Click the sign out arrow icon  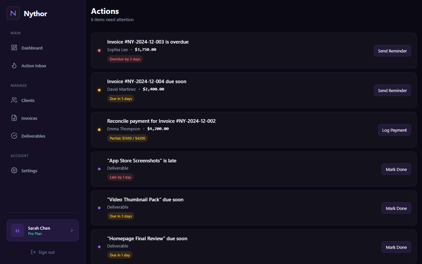coord(33,252)
